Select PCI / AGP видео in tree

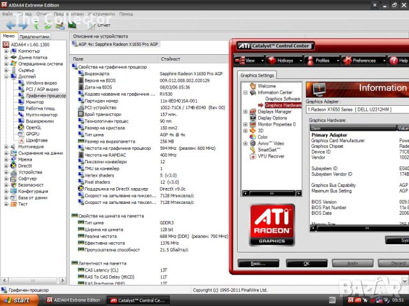coord(42,89)
